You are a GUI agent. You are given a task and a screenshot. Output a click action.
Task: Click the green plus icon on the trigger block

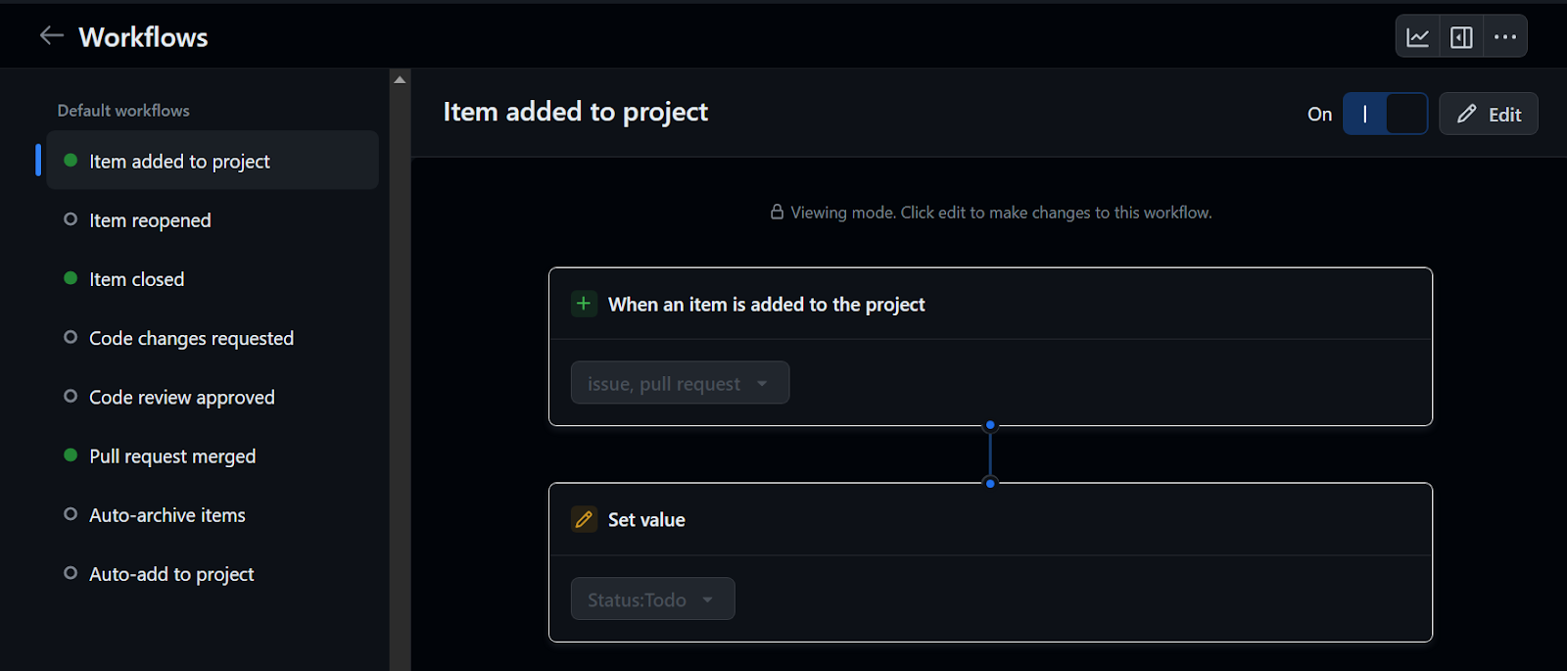584,304
